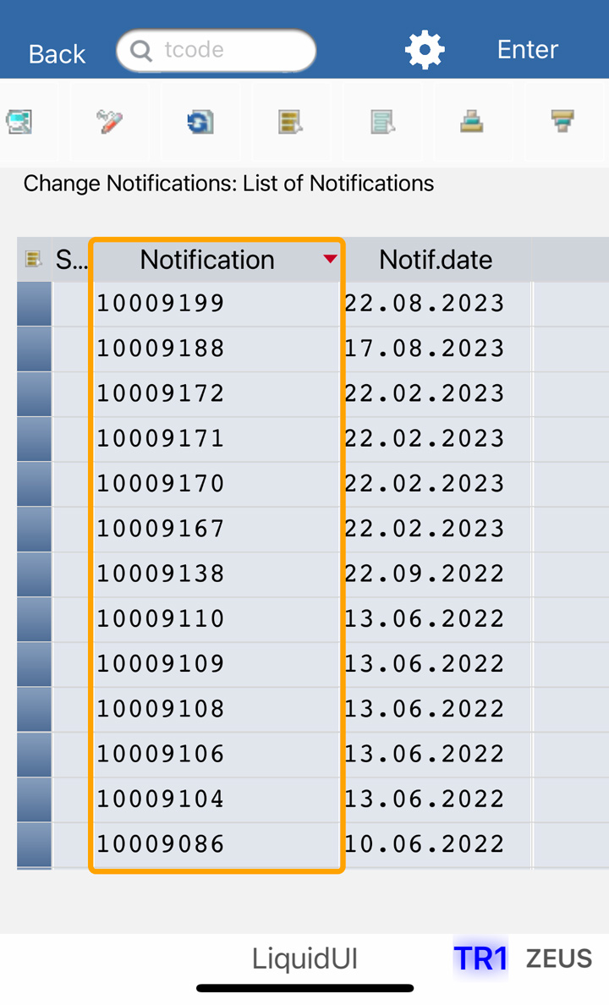Click the Details magnifier toolbar icon
The height and width of the screenshot is (1005, 609).
pos(19,122)
